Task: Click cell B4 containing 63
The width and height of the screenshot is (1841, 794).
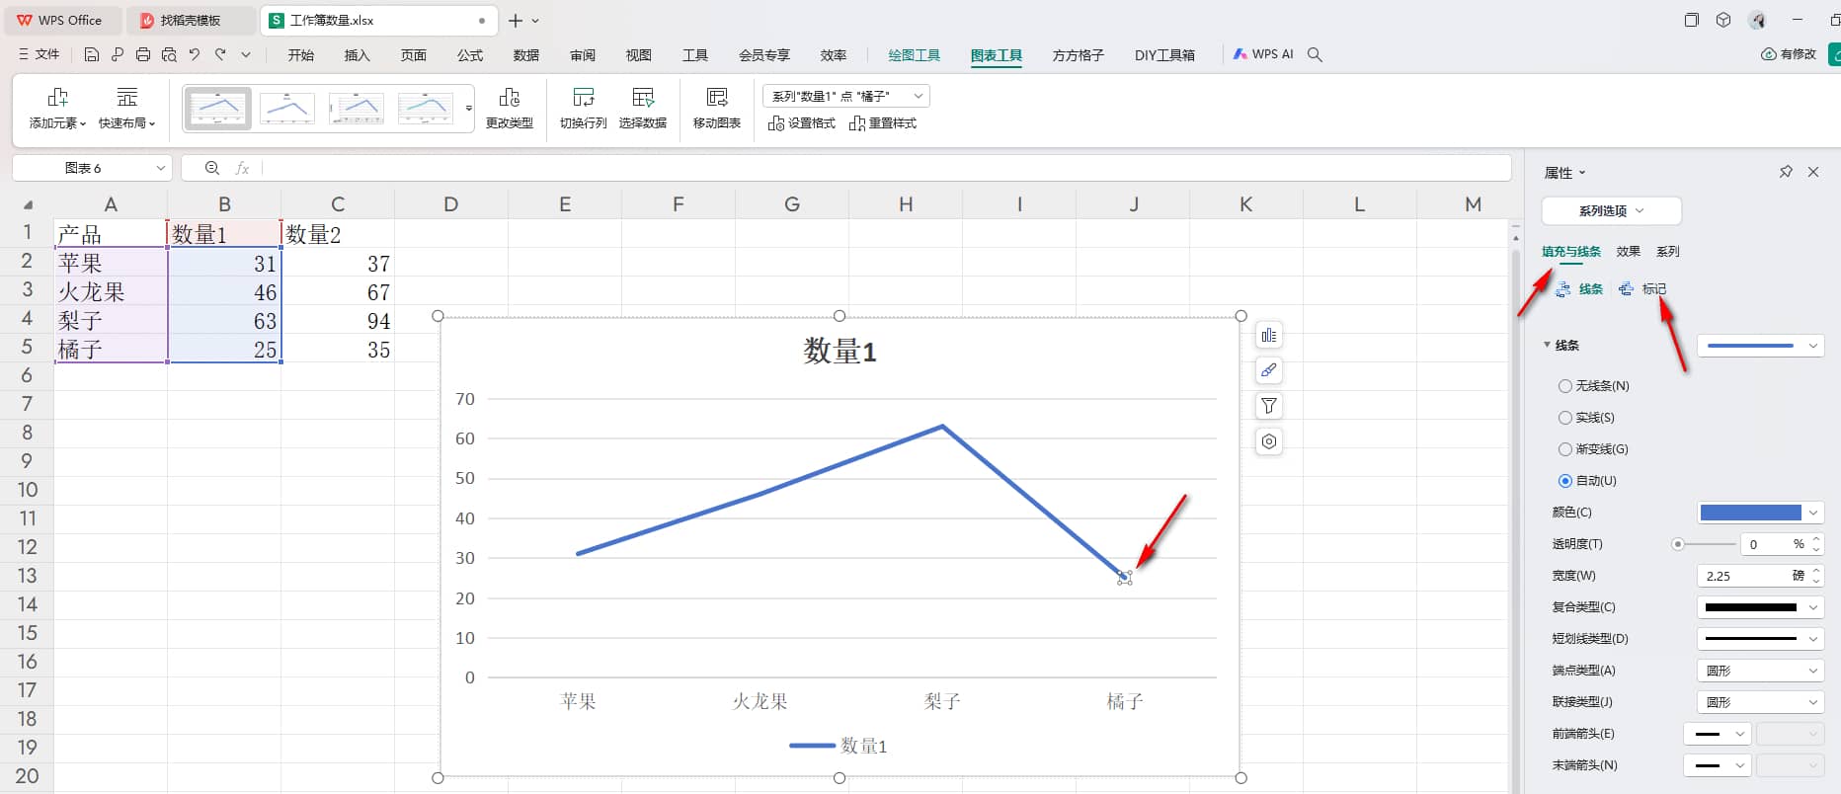Action: [x=224, y=321]
